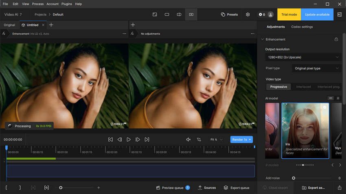Switch to Codec settings tab
346x194 pixels.
point(302,27)
